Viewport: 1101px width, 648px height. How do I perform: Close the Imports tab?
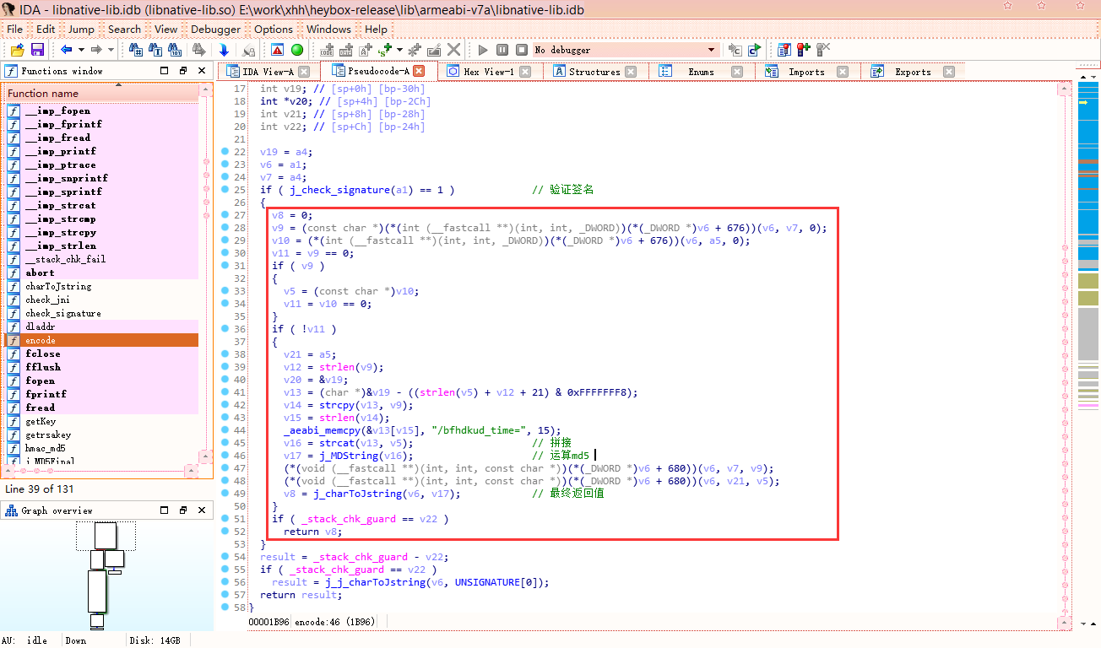[843, 72]
